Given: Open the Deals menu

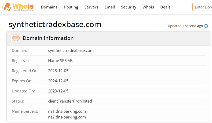Looking at the screenshot, I should tap(165, 7).
